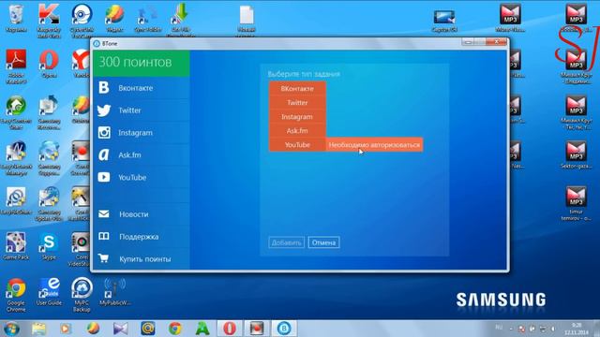Open Windows Media Player from taskbar
The width and height of the screenshot is (600, 337).
pos(66,329)
